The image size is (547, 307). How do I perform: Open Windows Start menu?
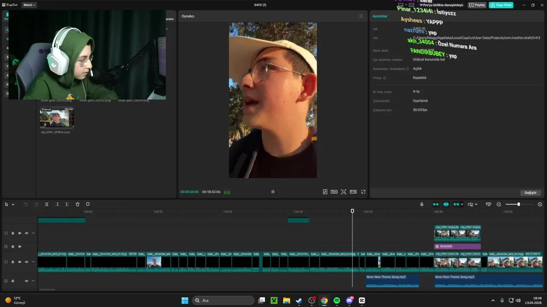(185, 301)
